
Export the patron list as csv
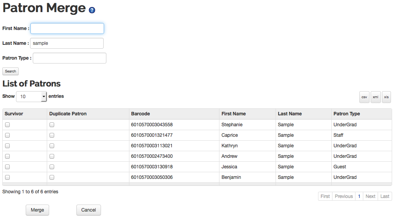pyautogui.click(x=364, y=97)
